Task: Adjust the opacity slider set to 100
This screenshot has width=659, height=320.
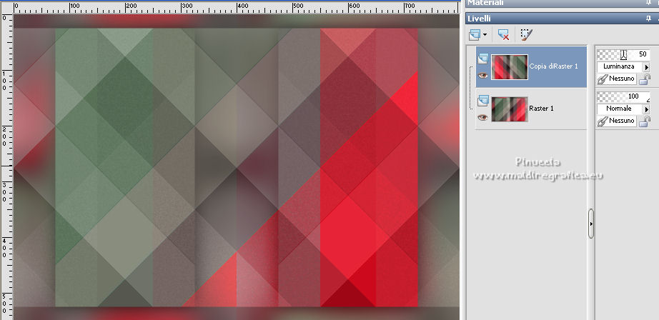Action: (x=623, y=97)
